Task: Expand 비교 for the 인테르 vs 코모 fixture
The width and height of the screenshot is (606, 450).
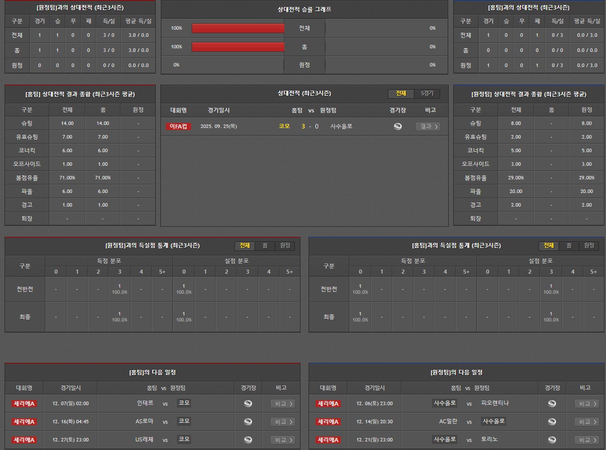Action: click(283, 403)
